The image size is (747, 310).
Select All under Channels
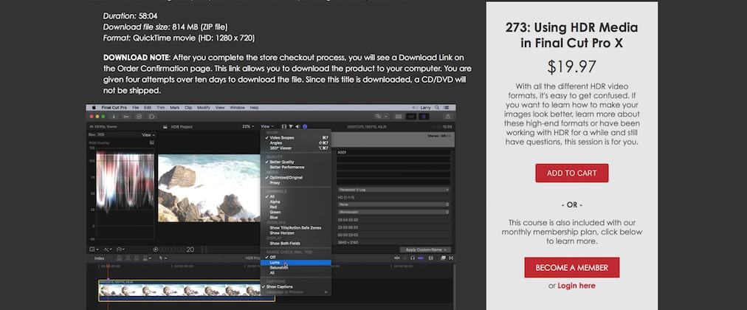point(295,196)
